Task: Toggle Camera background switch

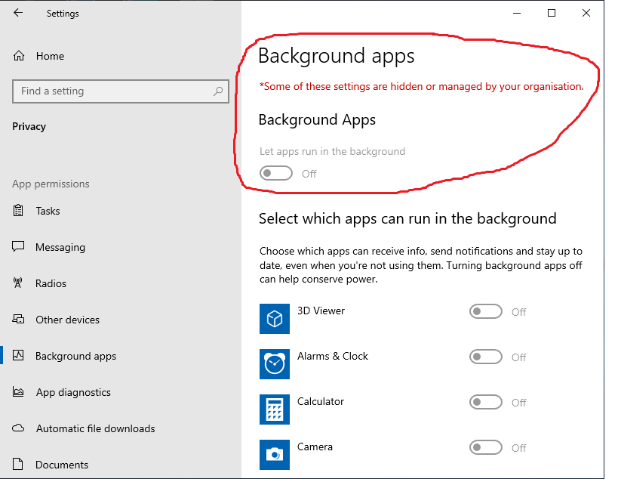Action: pyautogui.click(x=486, y=447)
